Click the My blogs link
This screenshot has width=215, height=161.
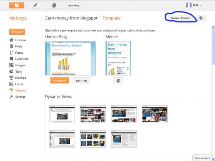pyautogui.click(x=18, y=18)
